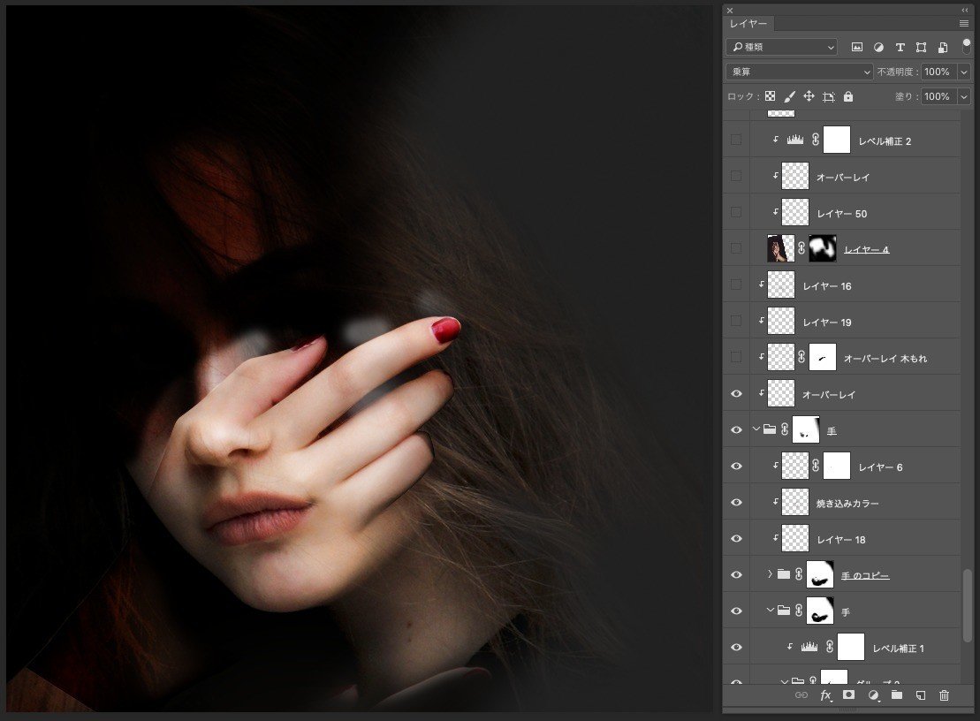
Task: Click the link layers chain icon
Action: (x=801, y=694)
